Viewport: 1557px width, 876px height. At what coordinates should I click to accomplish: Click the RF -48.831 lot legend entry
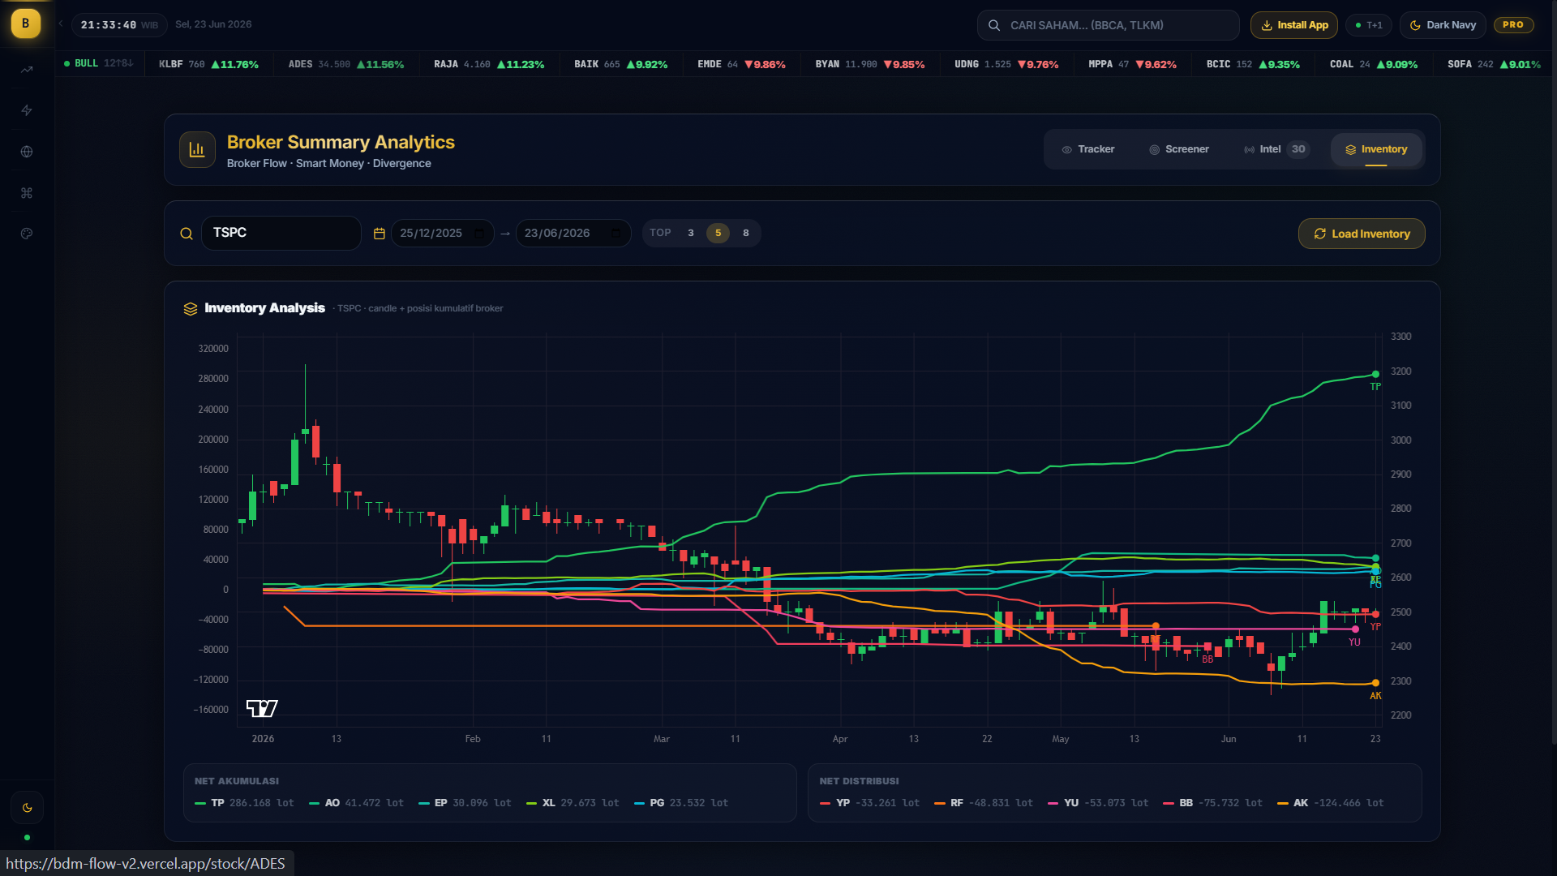coord(984,803)
